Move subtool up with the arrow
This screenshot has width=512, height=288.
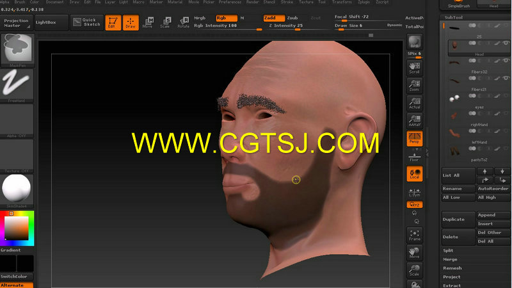pyautogui.click(x=484, y=171)
